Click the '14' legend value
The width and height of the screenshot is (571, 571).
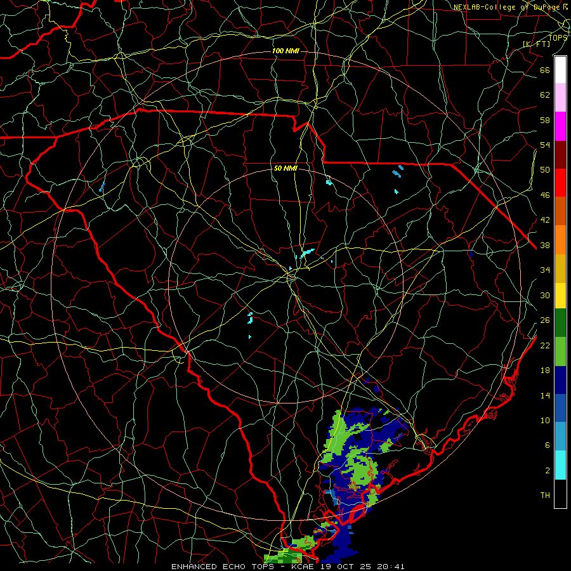click(545, 395)
